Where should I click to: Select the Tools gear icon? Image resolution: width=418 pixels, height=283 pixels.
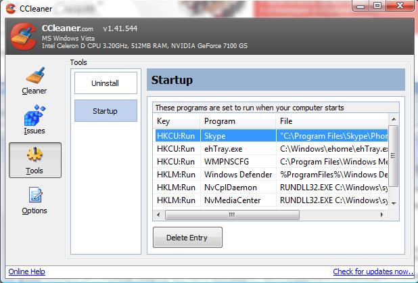[x=34, y=155]
